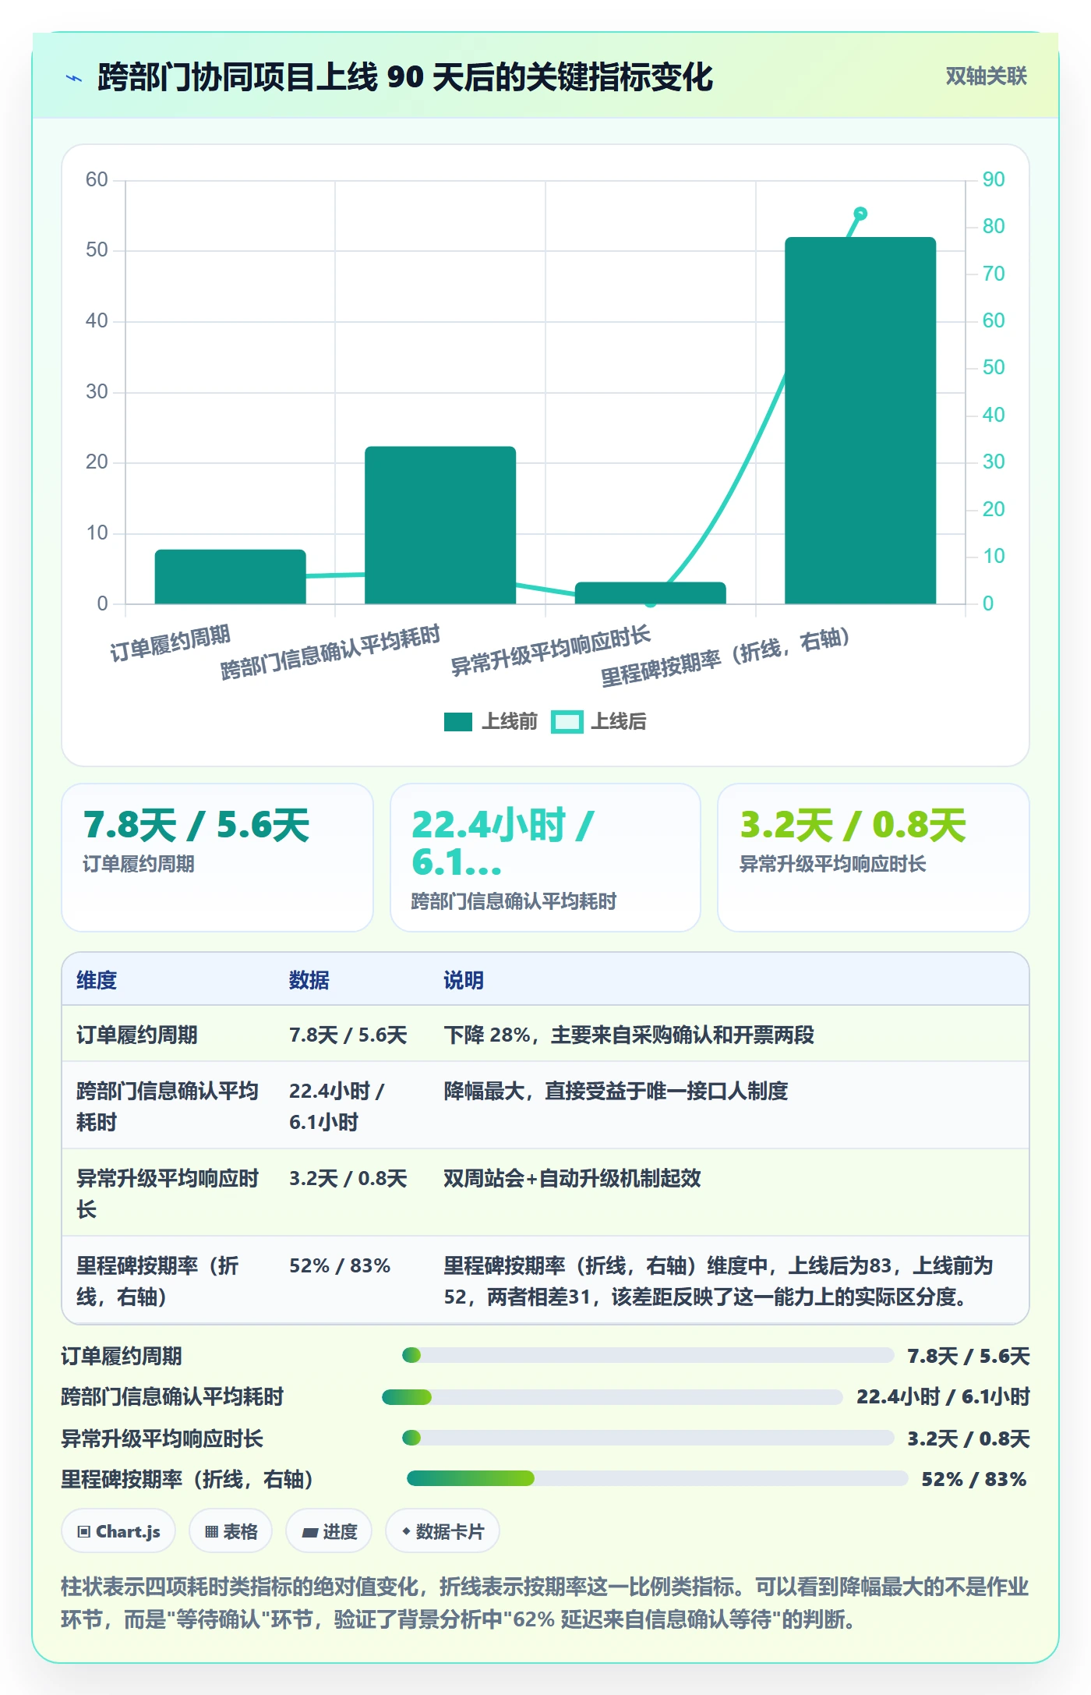
Task: Click the 数据 column header
Action: click(x=309, y=980)
